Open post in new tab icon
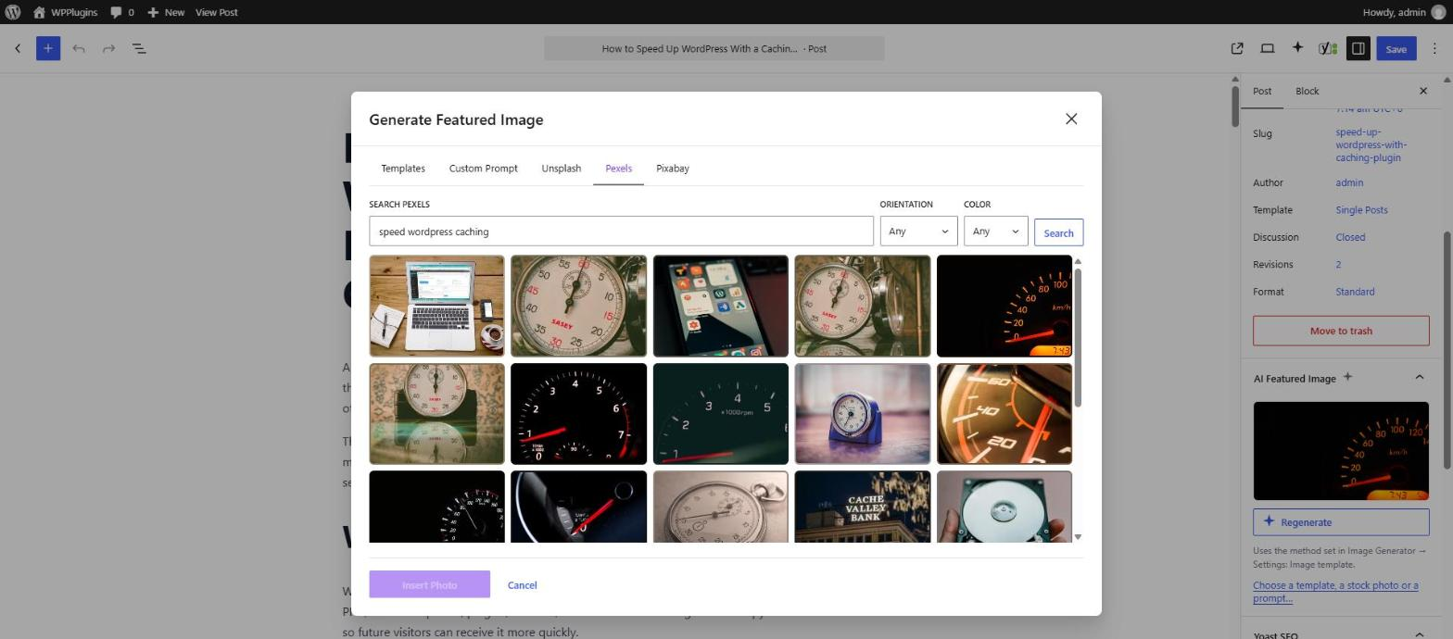The image size is (1453, 639). coord(1237,48)
